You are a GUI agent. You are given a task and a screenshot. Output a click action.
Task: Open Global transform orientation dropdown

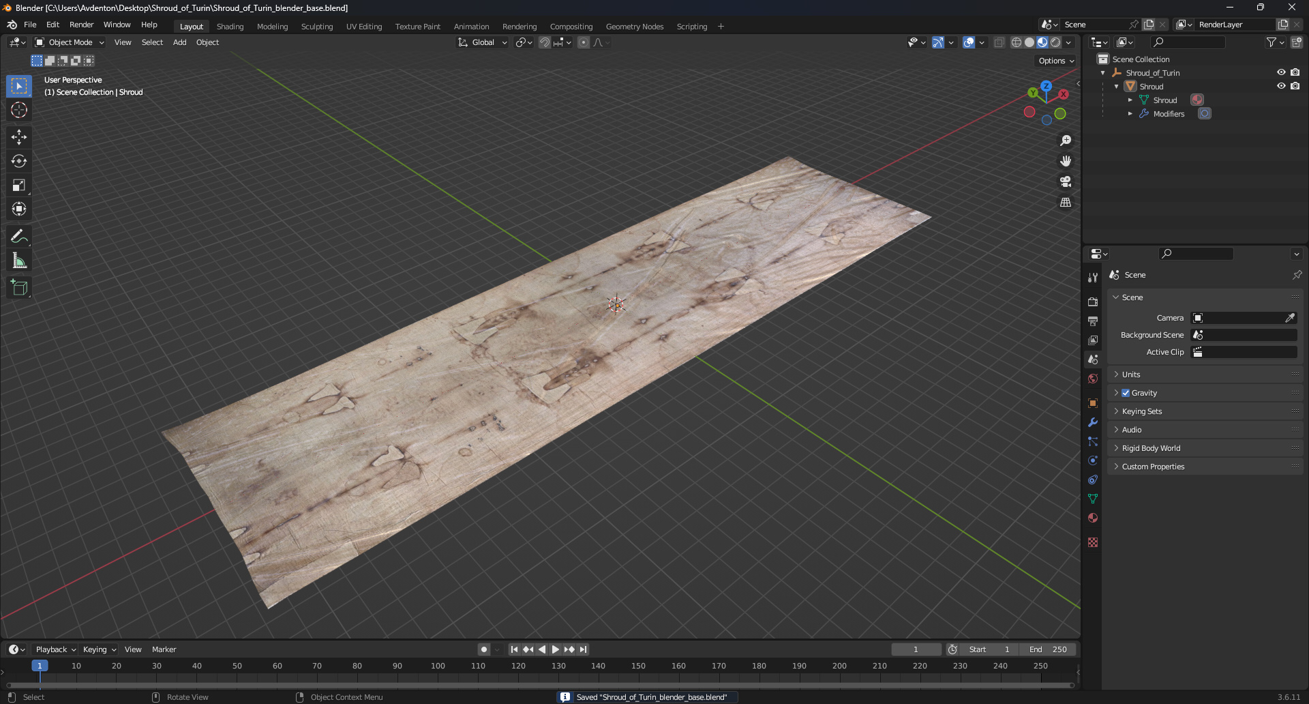coord(483,42)
